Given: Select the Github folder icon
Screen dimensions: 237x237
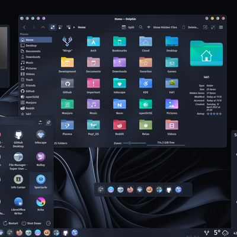Looking at the screenshot, I should (x=67, y=83).
